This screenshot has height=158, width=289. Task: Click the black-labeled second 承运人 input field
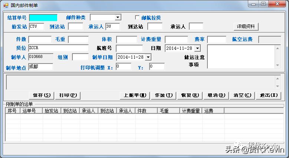[x=196, y=27]
